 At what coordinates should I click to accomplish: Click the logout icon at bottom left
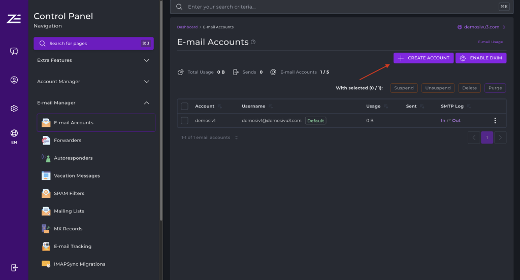14,267
